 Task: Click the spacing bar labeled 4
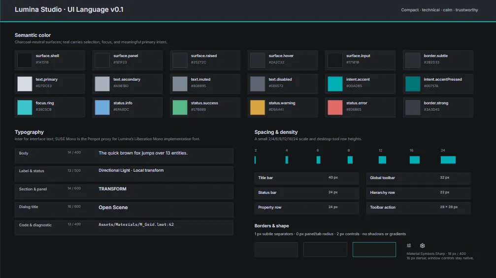tap(287, 160)
